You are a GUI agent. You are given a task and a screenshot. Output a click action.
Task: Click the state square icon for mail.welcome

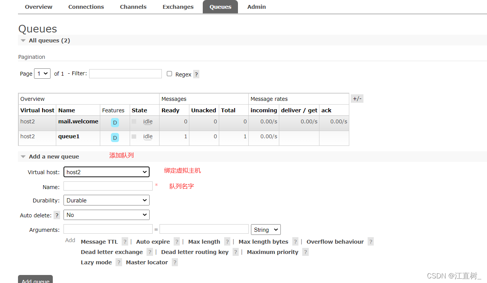pos(134,121)
